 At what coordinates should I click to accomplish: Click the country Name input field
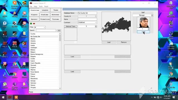coord(87,19)
